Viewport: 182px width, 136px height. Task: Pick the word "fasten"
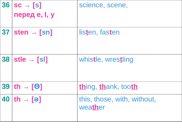pyautogui.click(x=110, y=32)
